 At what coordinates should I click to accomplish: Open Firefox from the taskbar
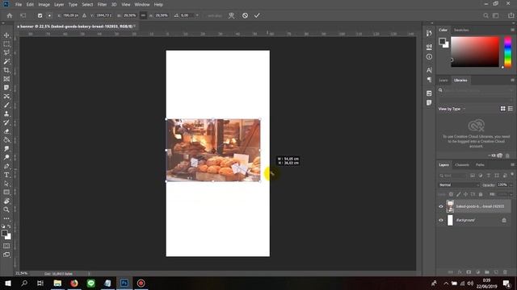pos(74,283)
